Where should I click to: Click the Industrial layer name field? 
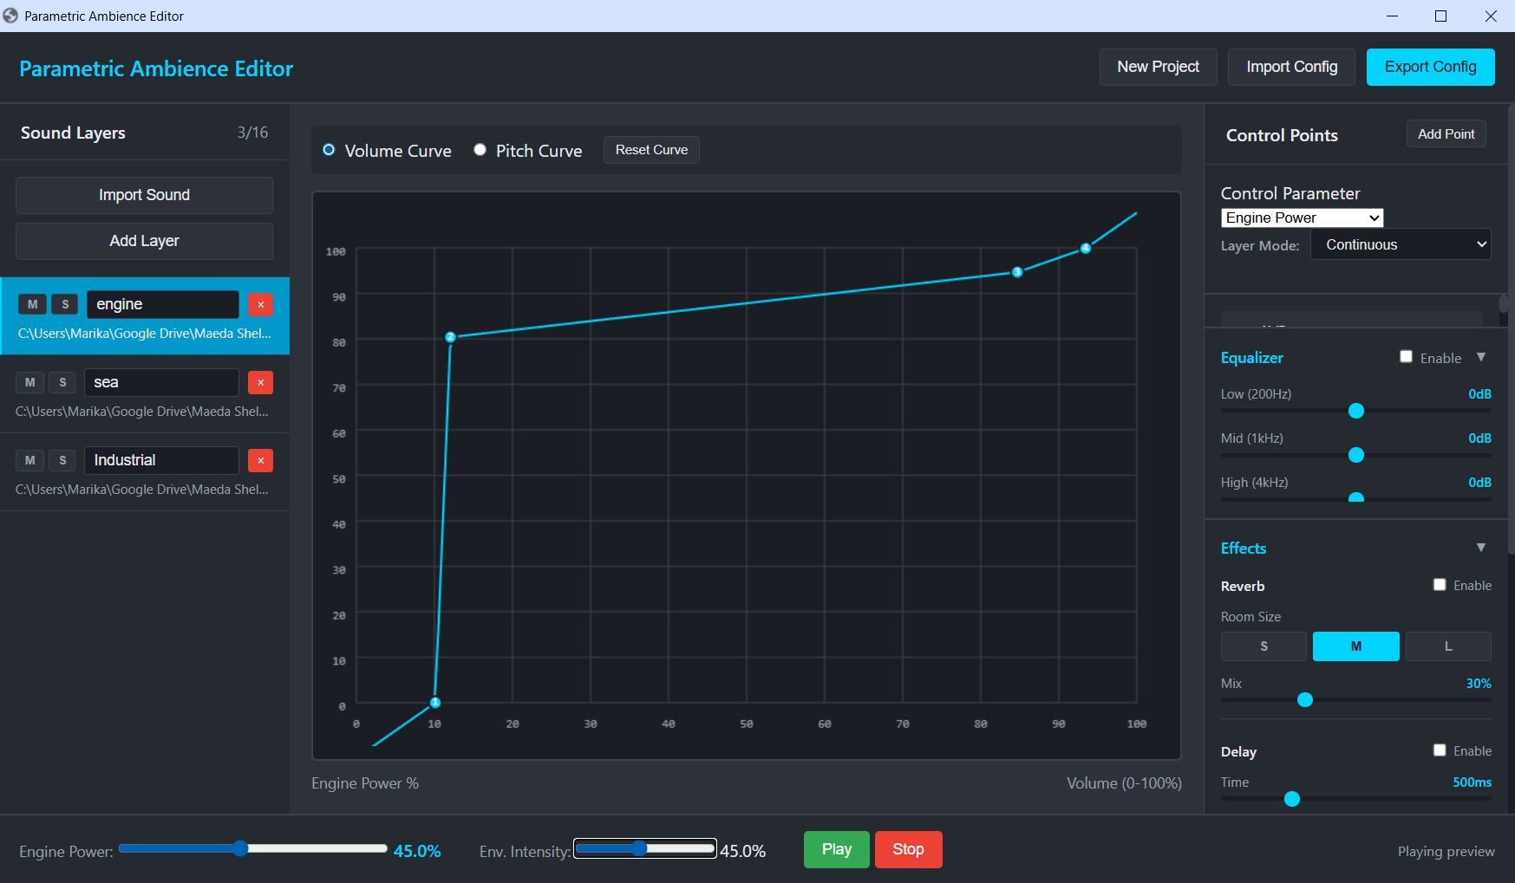click(161, 460)
